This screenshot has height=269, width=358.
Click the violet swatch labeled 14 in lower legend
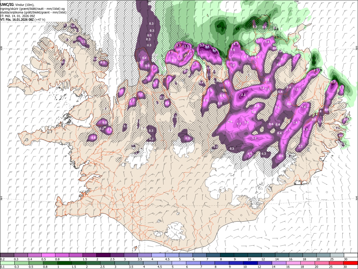coord(279,263)
